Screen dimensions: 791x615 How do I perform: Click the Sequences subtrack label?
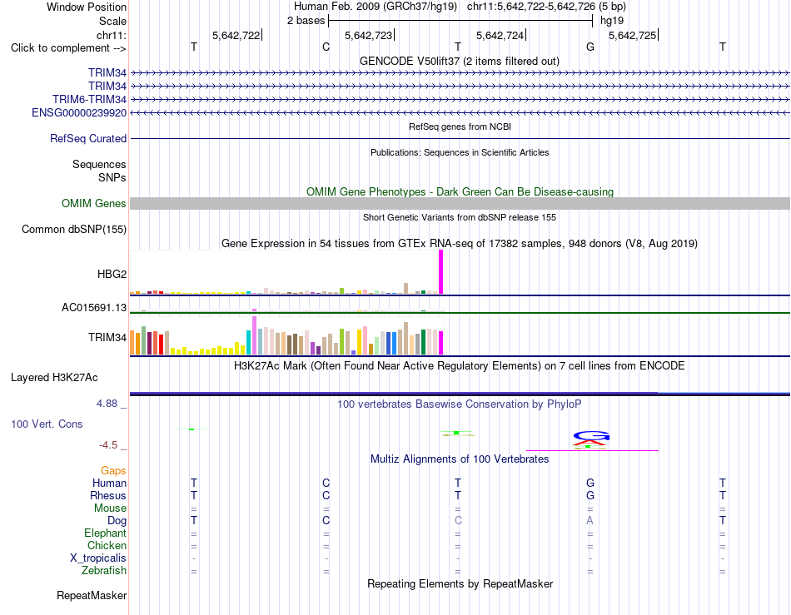[x=99, y=164]
